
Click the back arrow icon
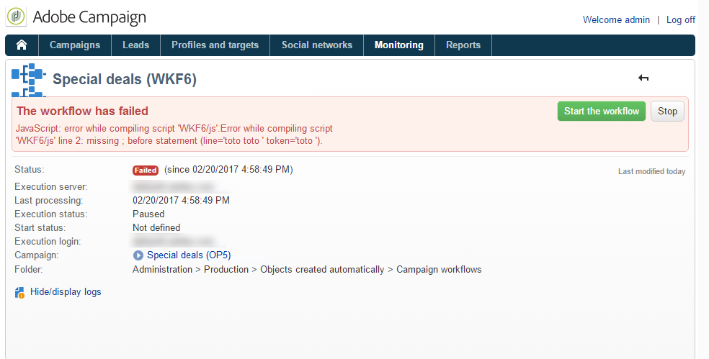tap(643, 78)
